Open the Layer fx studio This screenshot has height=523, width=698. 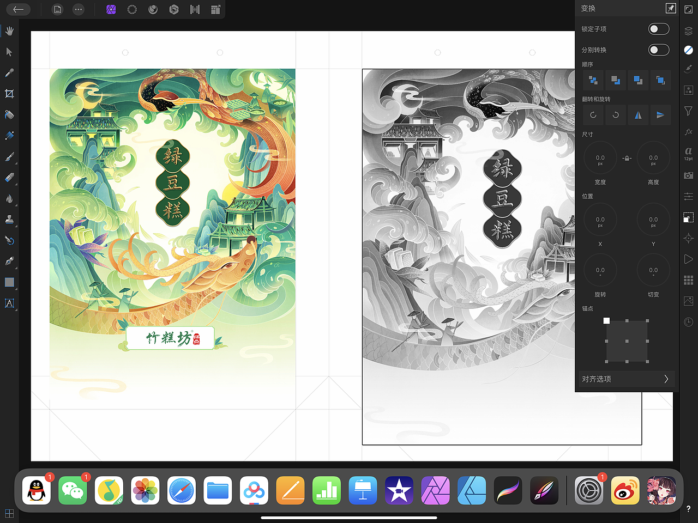(x=688, y=132)
